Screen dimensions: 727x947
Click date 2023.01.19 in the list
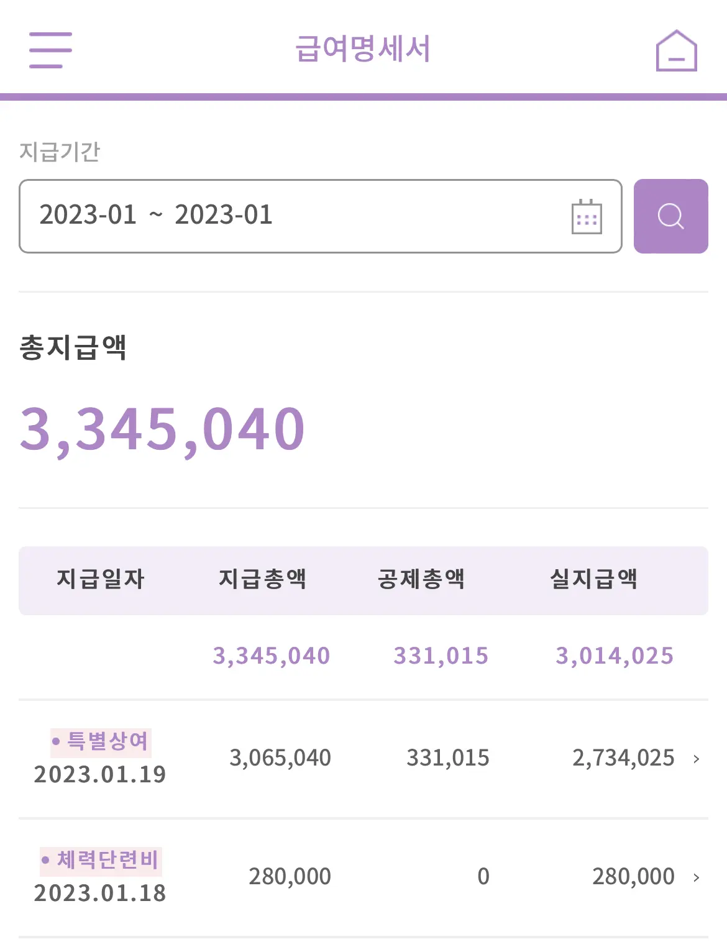point(100,775)
